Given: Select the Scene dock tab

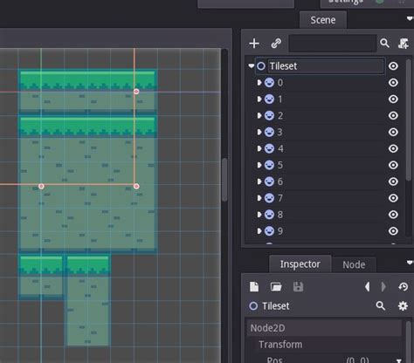Looking at the screenshot, I should tap(323, 20).
